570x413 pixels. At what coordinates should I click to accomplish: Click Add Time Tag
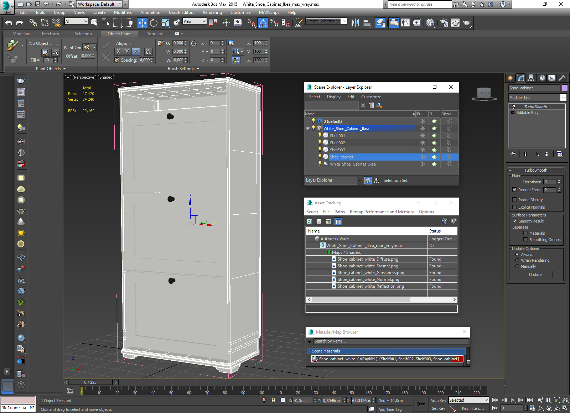point(390,409)
